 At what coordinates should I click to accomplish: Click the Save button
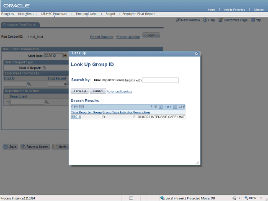point(10,147)
